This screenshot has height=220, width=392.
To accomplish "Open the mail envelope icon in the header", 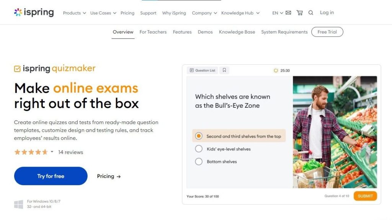I will point(288,13).
